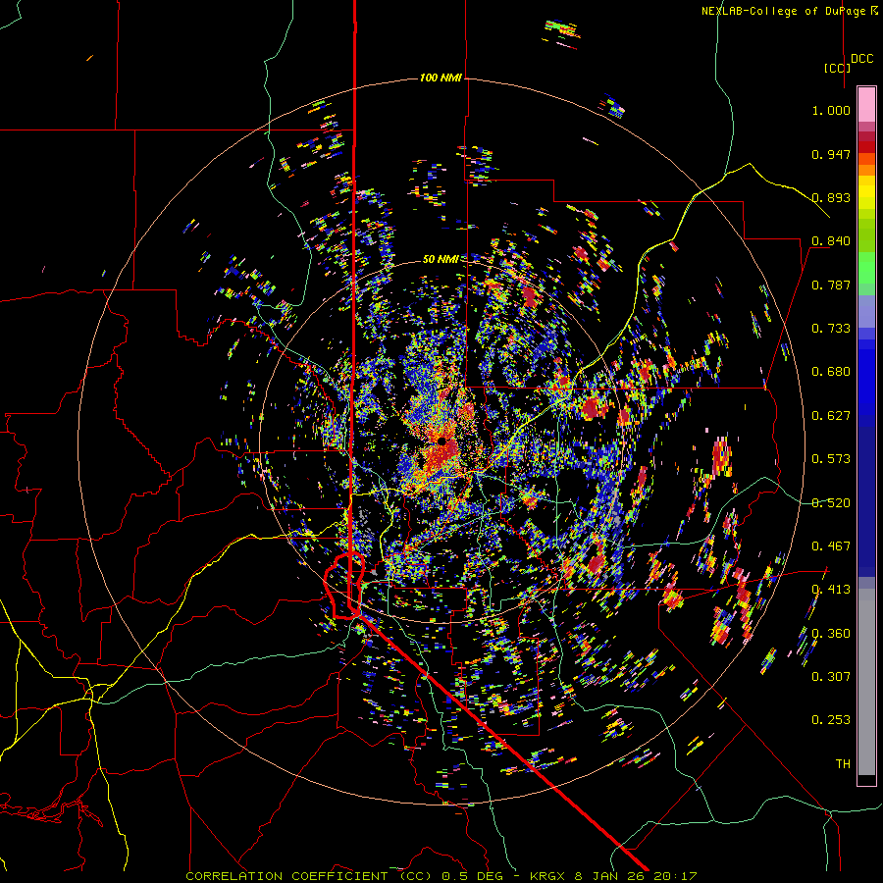Click the 0.947 scale value

[x=831, y=154]
